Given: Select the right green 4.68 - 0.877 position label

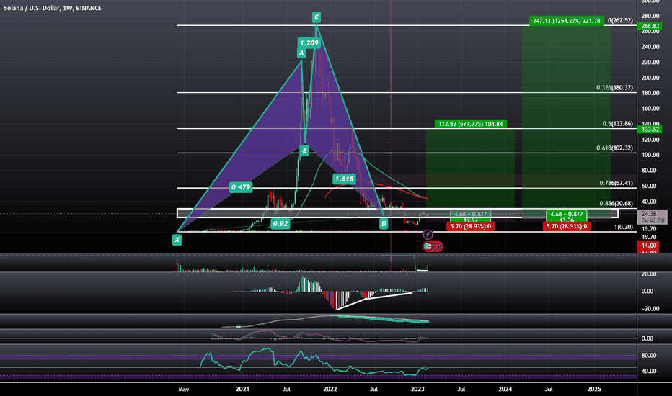Looking at the screenshot, I should click(x=566, y=214).
